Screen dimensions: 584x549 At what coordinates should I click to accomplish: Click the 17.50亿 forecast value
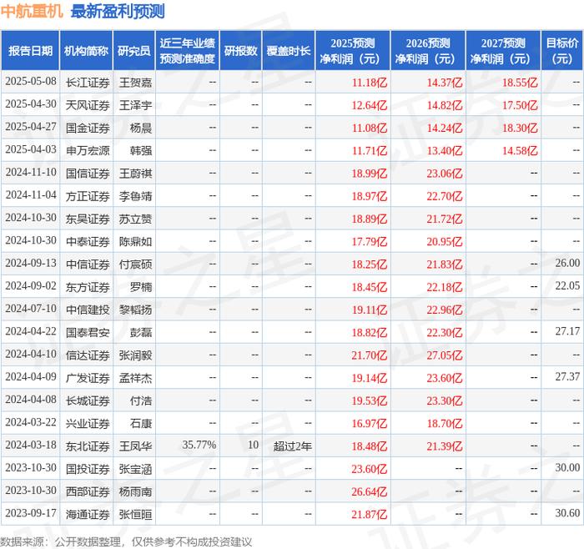pyautogui.click(x=520, y=105)
